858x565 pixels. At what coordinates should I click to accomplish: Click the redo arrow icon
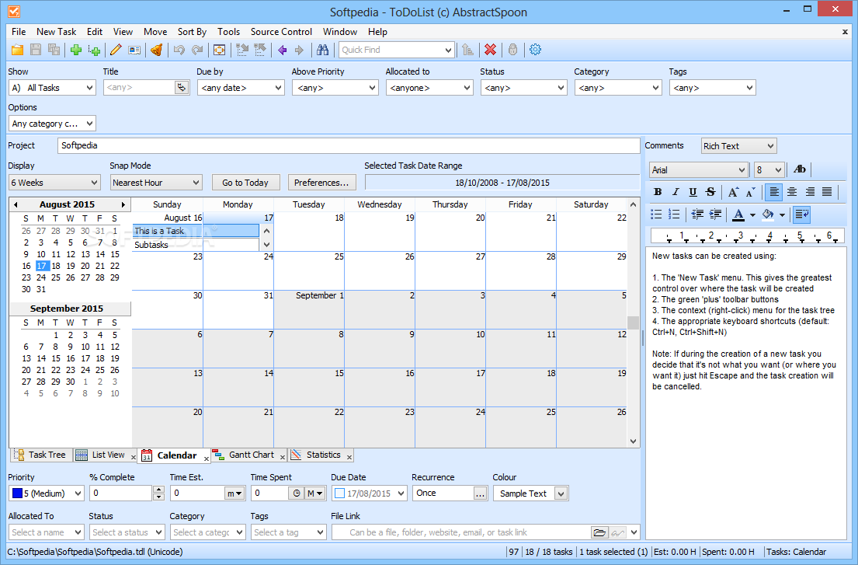pos(197,50)
